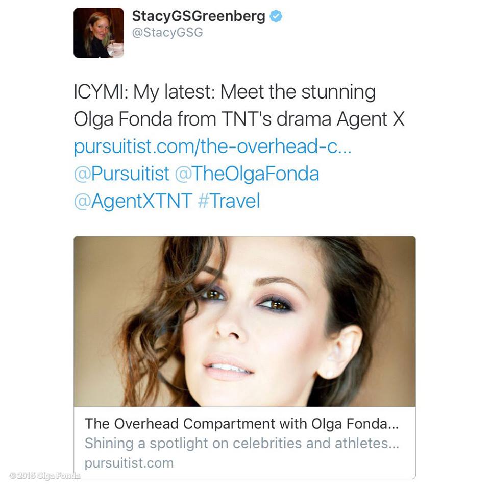
Task: Open the pursuitist.com/the-overhead-c... link
Action: point(213,146)
